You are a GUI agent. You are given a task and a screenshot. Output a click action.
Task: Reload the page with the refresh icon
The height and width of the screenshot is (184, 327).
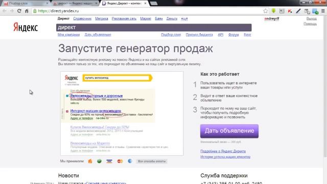(x=19, y=11)
